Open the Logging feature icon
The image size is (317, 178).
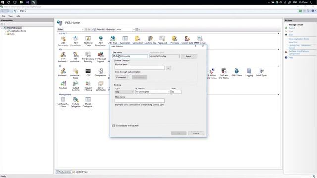249,72
